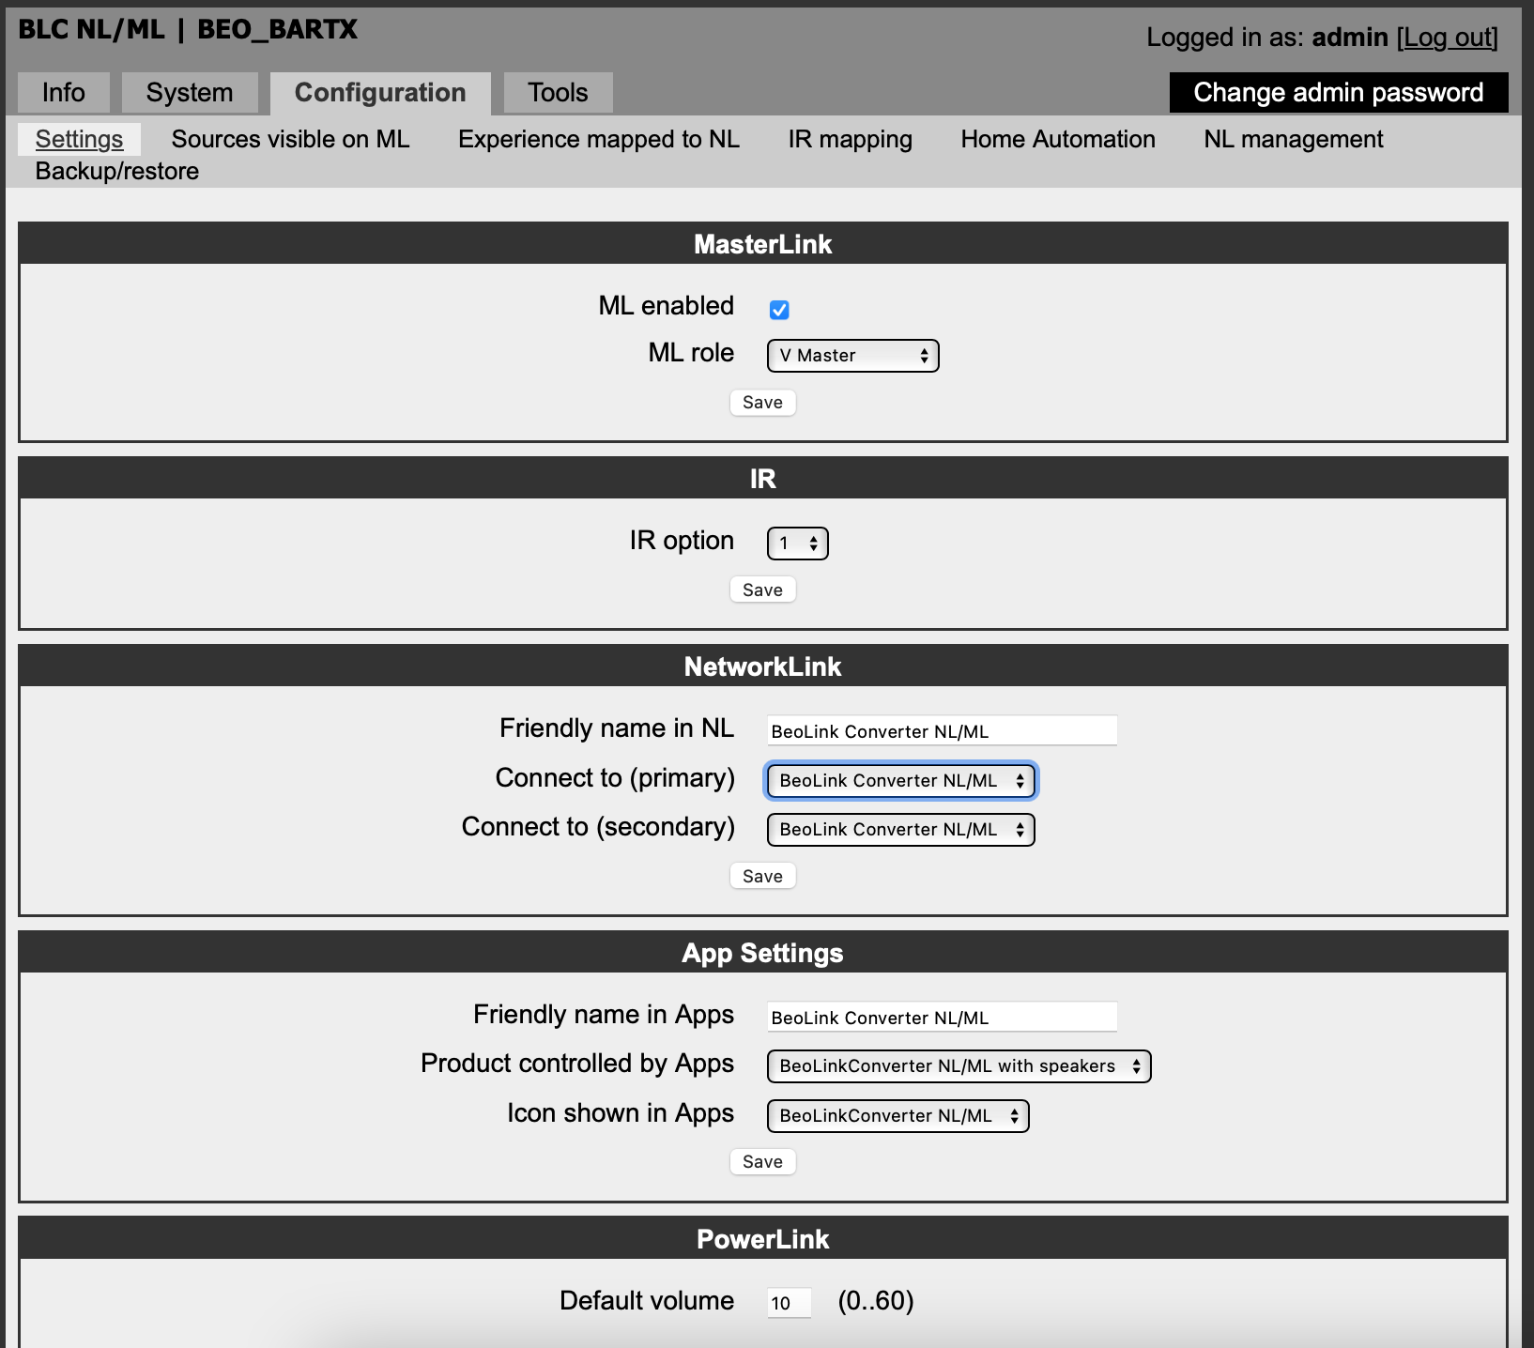Open the Home Automation page
Screen dimensions: 1534x1348
coord(1058,139)
